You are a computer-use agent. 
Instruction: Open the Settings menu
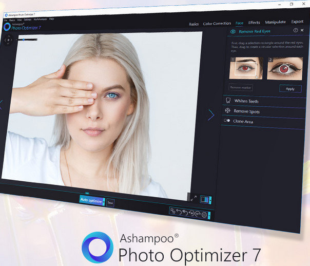(28, 20)
